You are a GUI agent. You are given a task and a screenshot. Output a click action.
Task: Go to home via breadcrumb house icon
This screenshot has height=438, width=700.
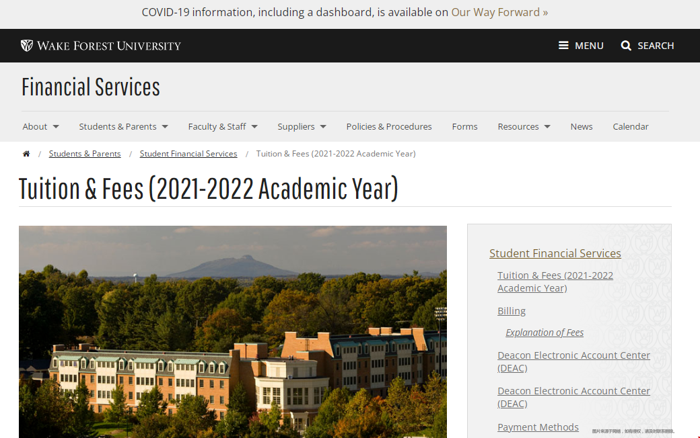tap(26, 154)
